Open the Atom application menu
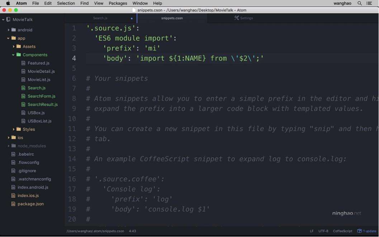The image size is (379, 237). tap(21, 3)
